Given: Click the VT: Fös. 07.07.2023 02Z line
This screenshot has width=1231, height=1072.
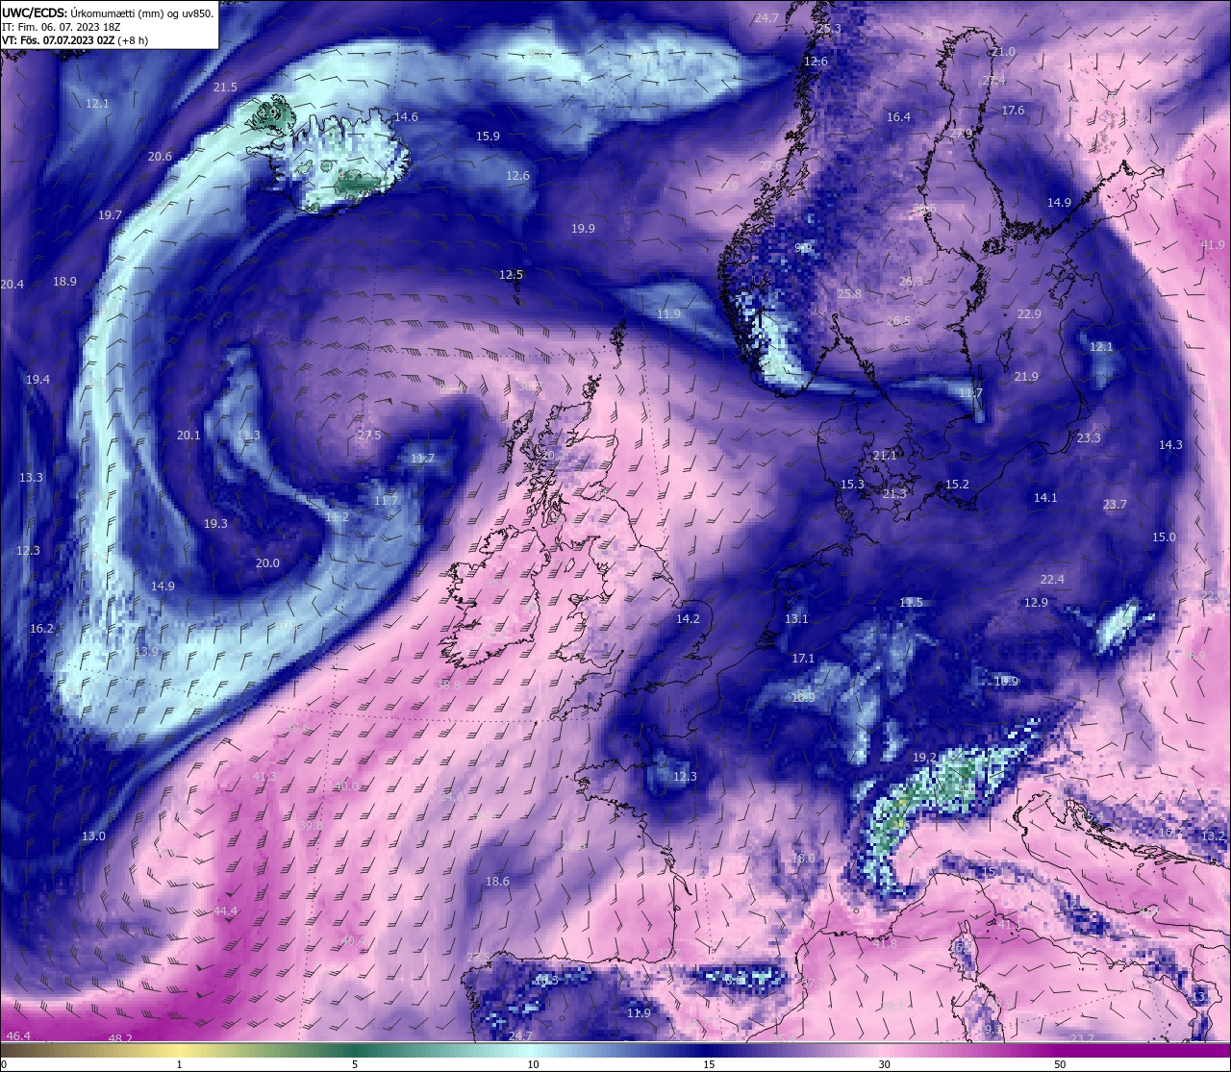Looking at the screenshot, I should click(75, 40).
